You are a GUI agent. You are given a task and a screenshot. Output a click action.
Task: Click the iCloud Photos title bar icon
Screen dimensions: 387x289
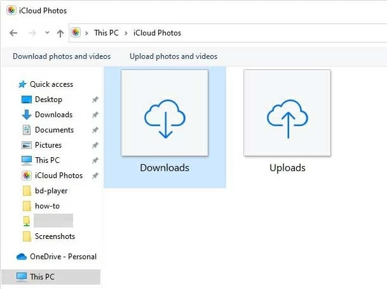pos(11,11)
